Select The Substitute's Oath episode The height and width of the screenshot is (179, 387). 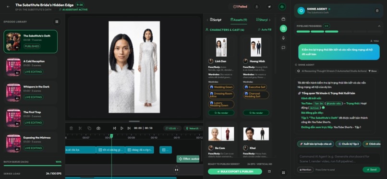(31, 42)
